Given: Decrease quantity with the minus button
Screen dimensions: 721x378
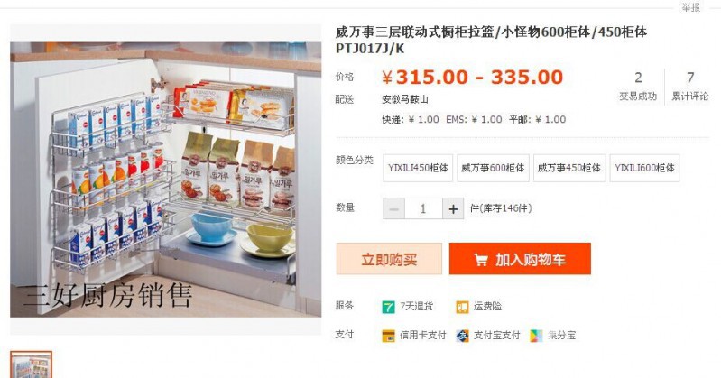Looking at the screenshot, I should tap(394, 208).
